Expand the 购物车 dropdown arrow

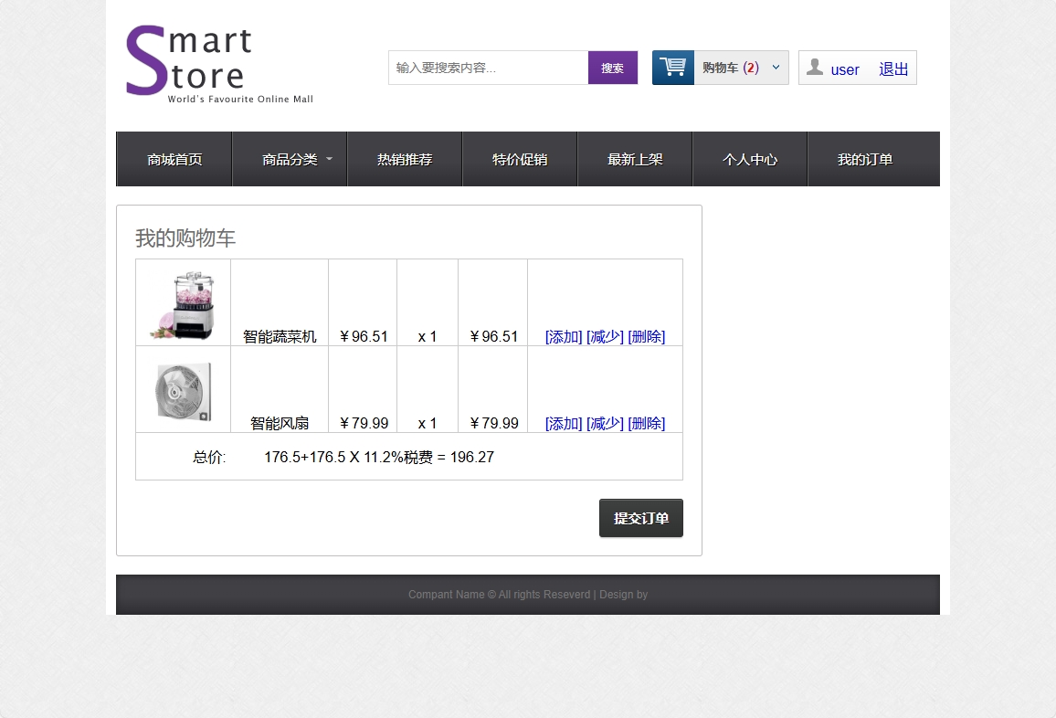coord(776,68)
